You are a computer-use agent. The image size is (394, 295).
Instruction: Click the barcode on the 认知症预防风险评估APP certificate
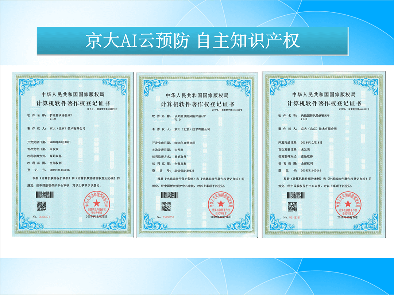click(x=169, y=195)
